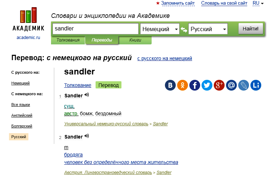Follow 'с русского на немецкий' link
Viewport: 272px width, 179px height.
(x=165, y=58)
